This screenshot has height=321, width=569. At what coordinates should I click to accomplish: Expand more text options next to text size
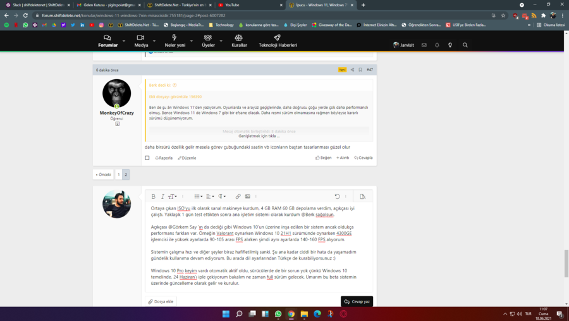click(183, 196)
